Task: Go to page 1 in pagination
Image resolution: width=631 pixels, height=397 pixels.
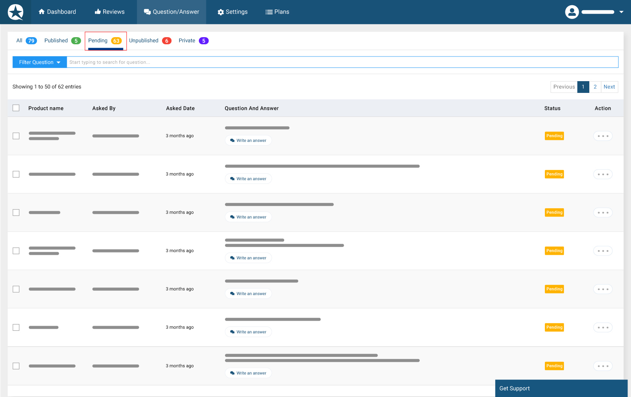Action: click(x=583, y=87)
